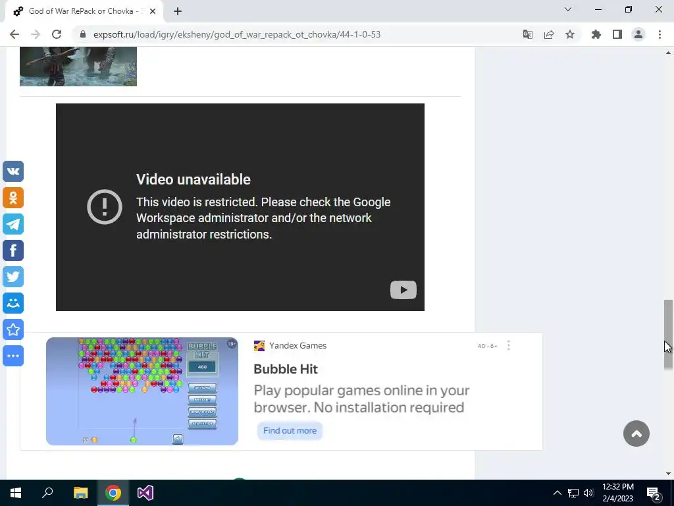Open notification center with 2 alerts
The image size is (674, 506).
(x=654, y=493)
